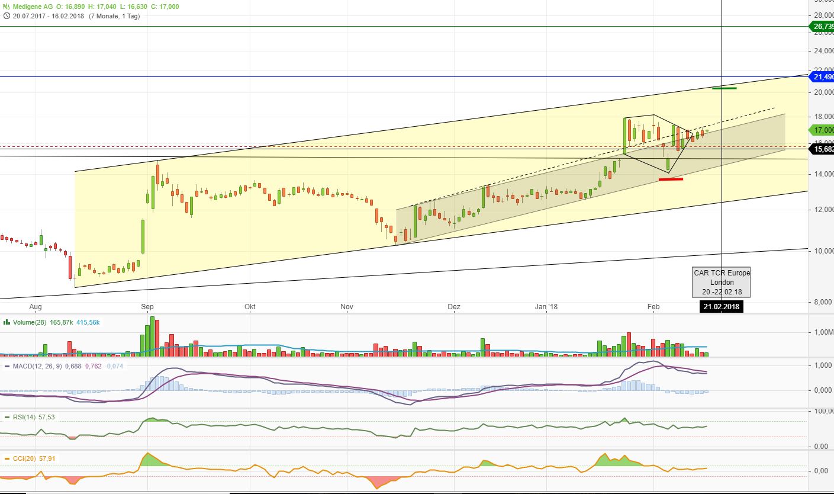Click the MACD indicator legend line icon
Screen dimensions: 834x494
coord(6,367)
